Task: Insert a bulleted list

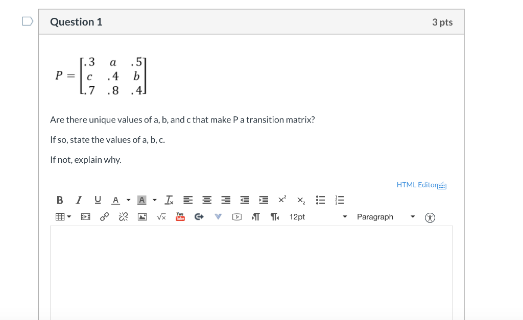Action: pos(320,200)
